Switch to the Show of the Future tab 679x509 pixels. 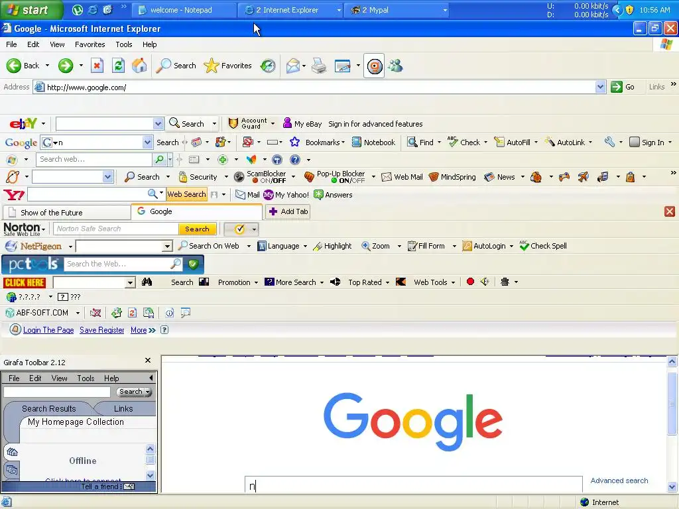pos(67,213)
